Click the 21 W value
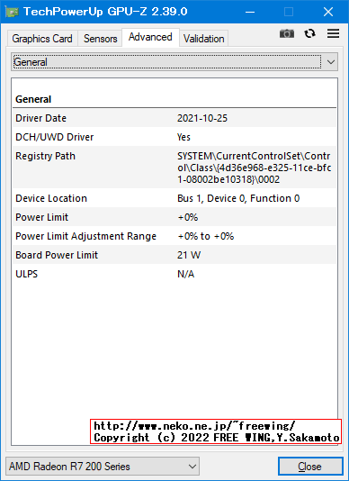The height and width of the screenshot is (481, 349). point(189,255)
